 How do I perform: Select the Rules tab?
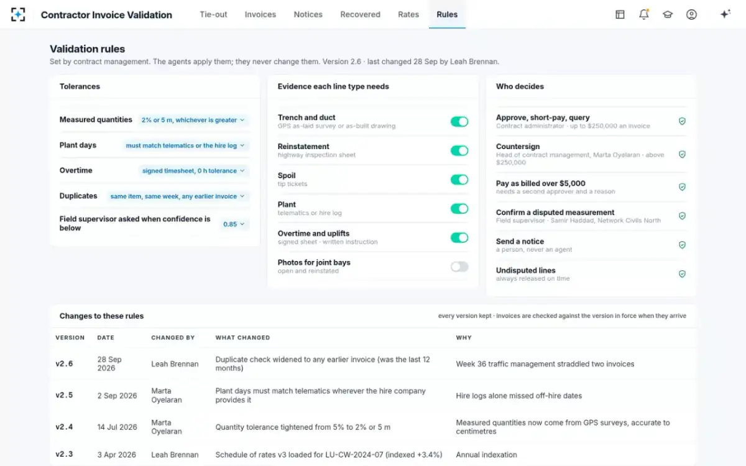pyautogui.click(x=447, y=14)
